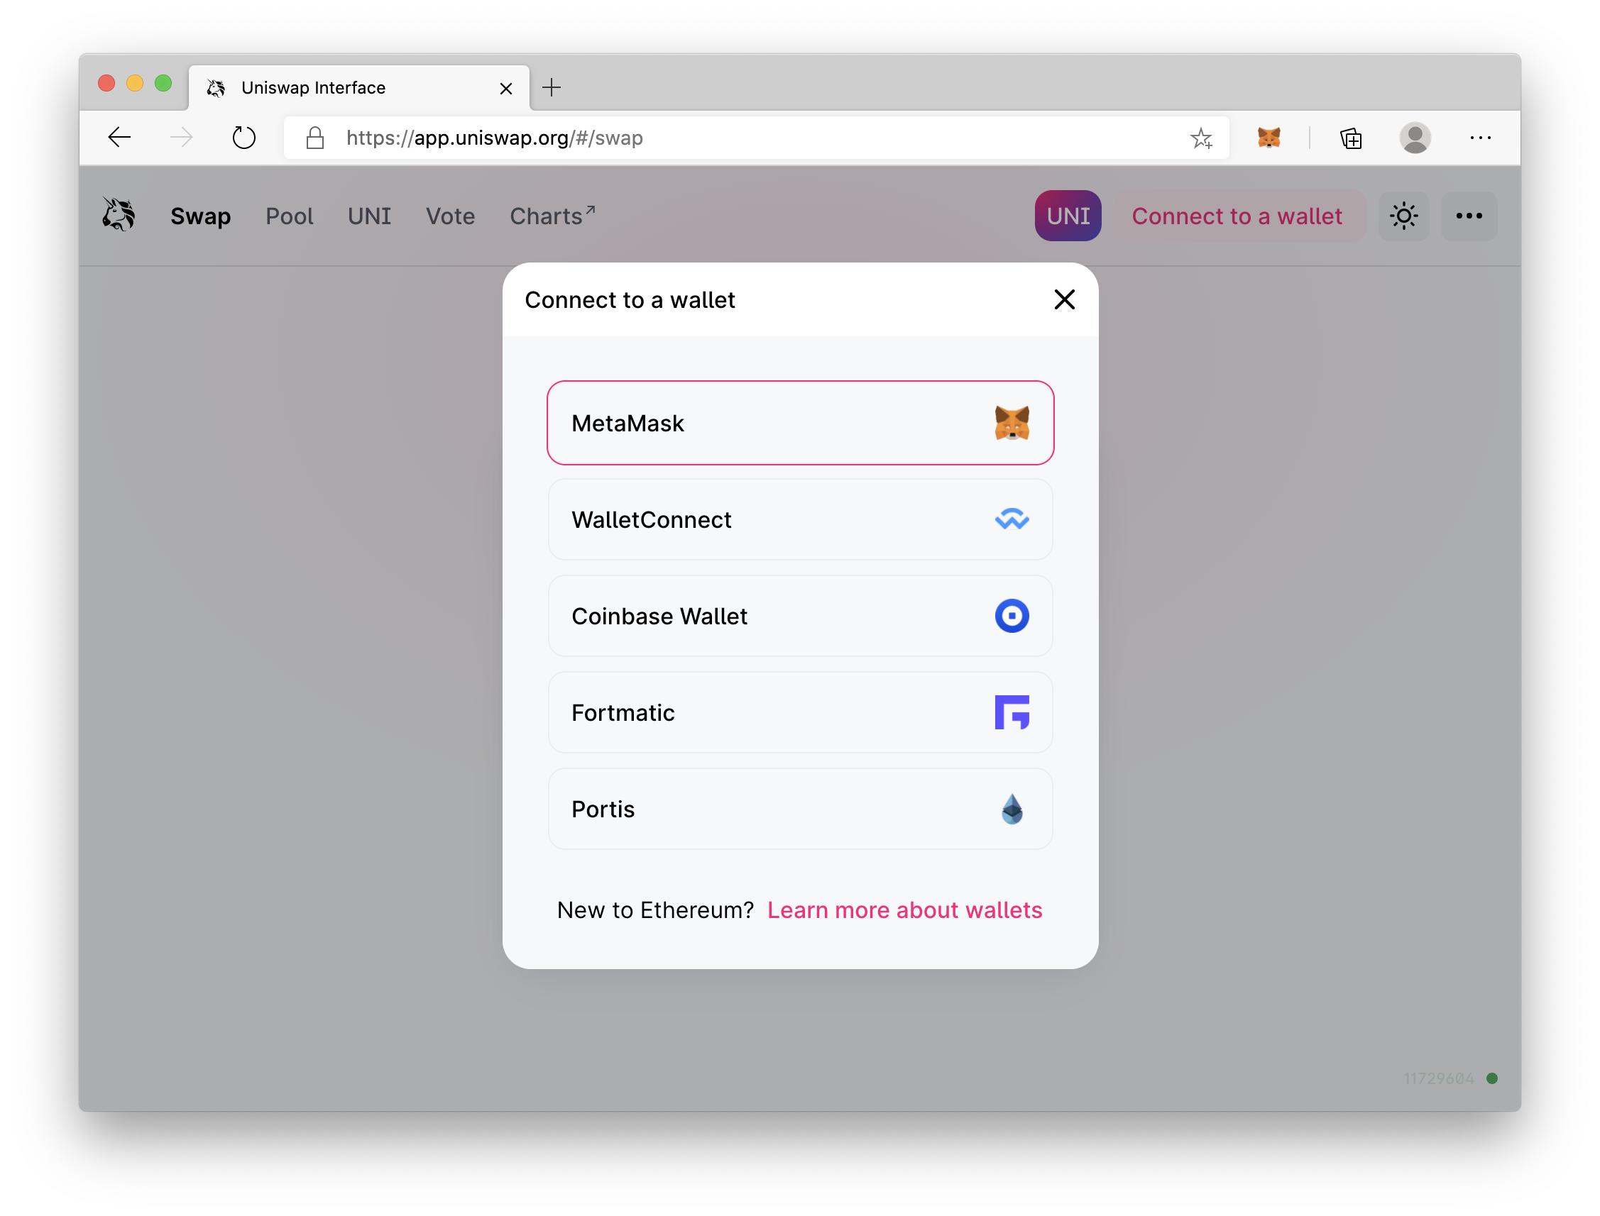Image resolution: width=1600 pixels, height=1216 pixels.
Task: Toggle dark mode with the sun icon
Action: [x=1403, y=216]
